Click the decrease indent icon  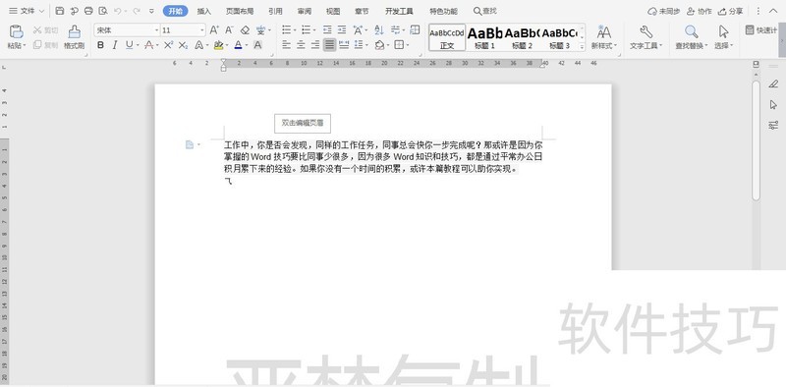pyautogui.click(x=327, y=30)
